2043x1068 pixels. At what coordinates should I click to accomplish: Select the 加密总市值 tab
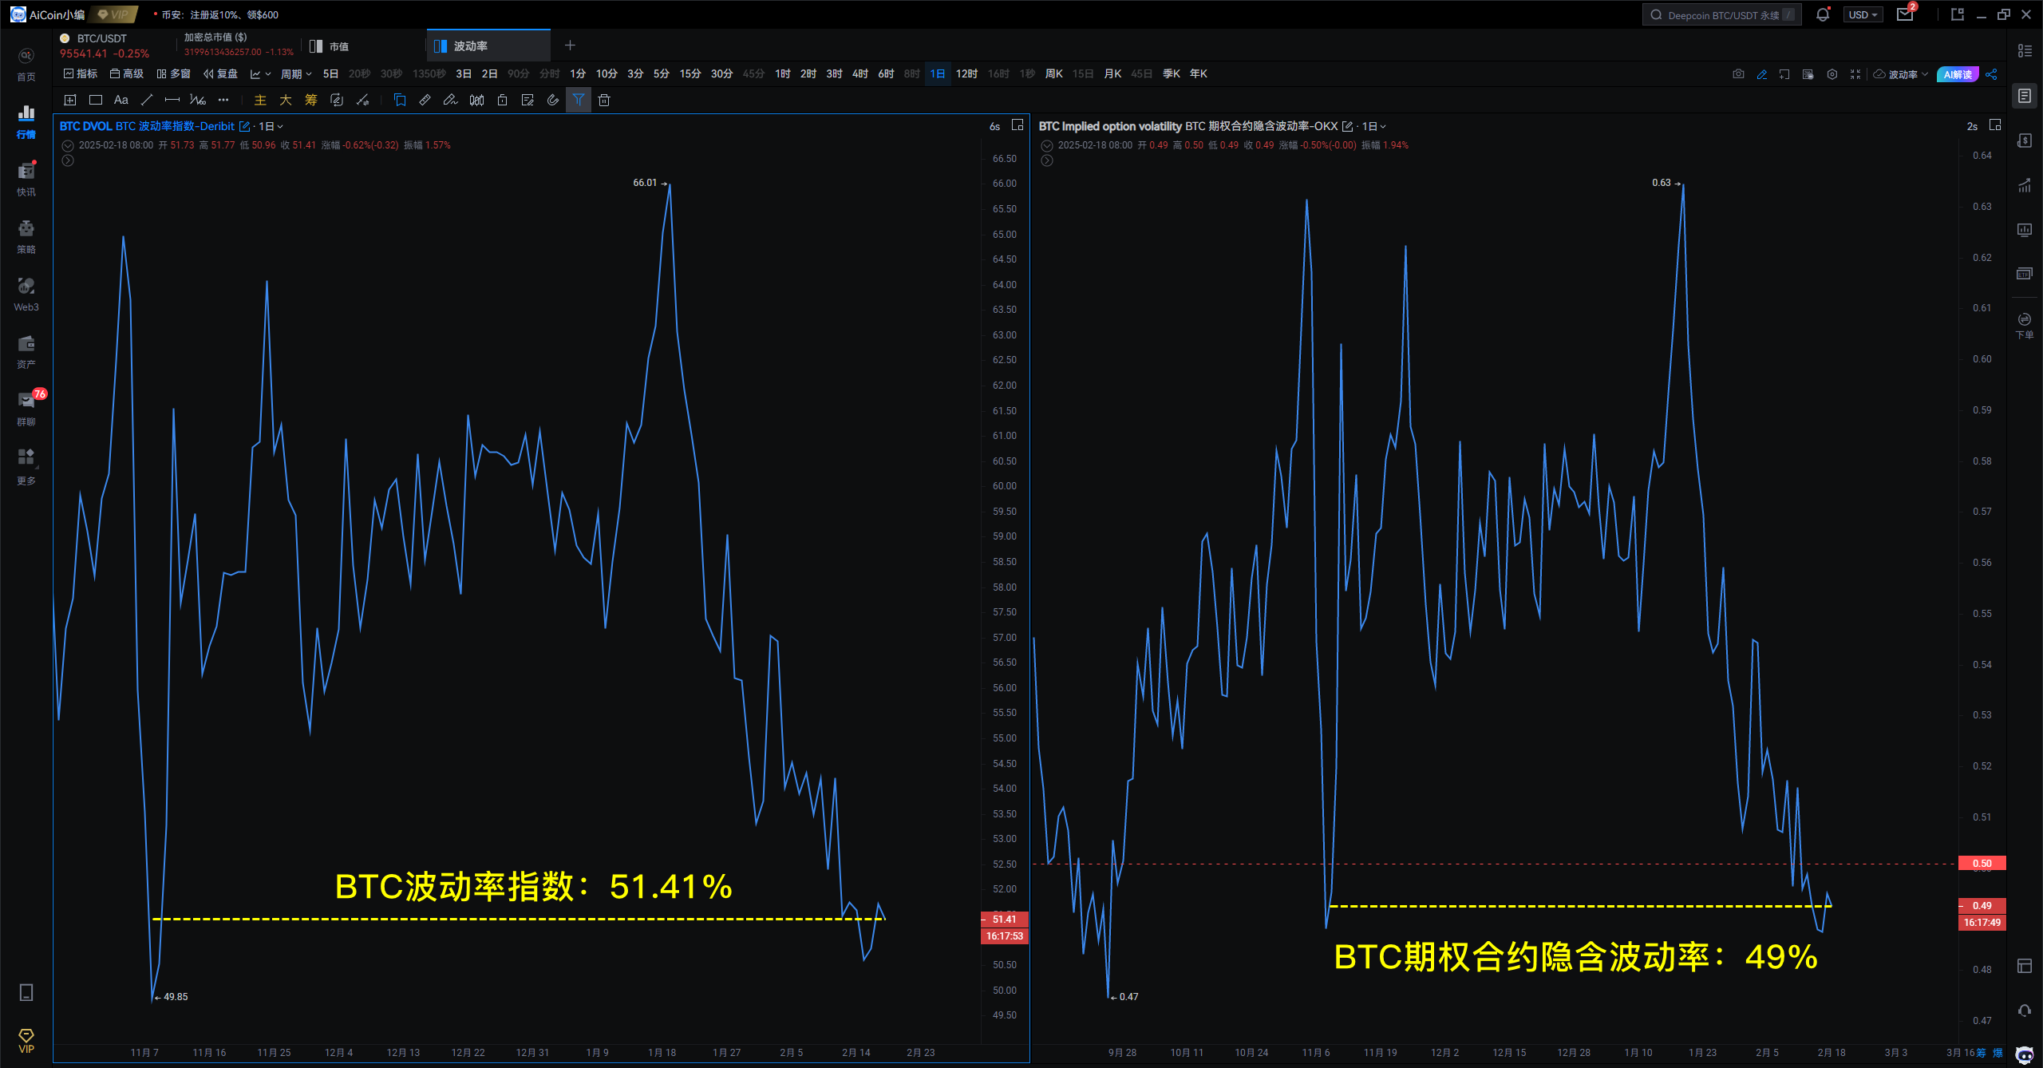click(239, 45)
